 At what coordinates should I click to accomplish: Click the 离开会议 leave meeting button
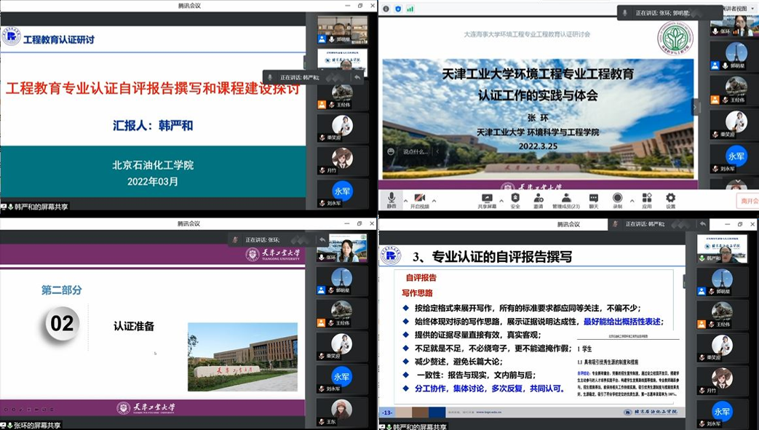tap(747, 201)
